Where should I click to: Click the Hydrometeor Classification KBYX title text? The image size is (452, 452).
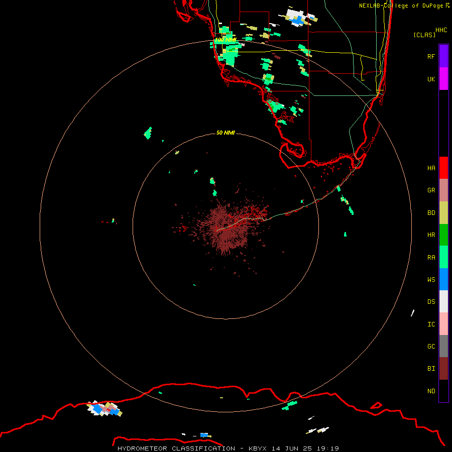coord(228,448)
